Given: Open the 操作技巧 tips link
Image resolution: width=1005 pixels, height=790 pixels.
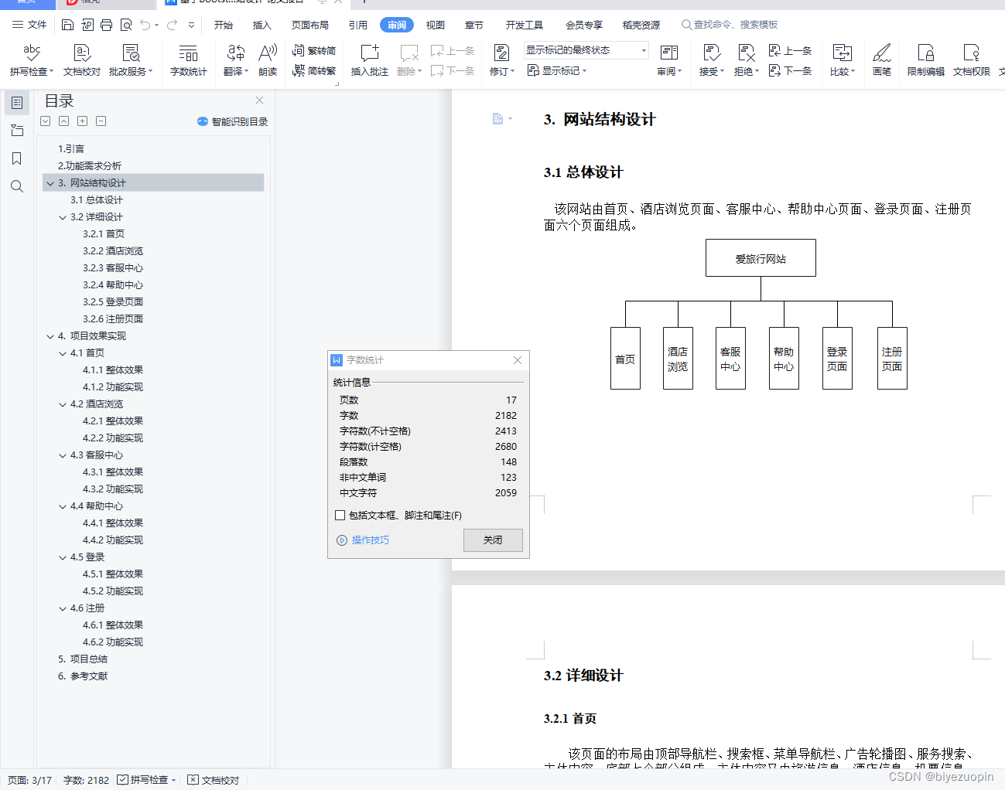Looking at the screenshot, I should point(363,540).
